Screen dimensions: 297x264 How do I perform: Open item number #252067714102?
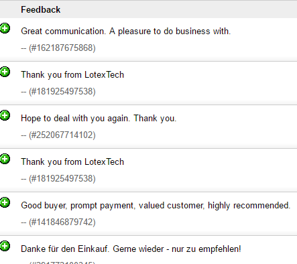coord(62,135)
